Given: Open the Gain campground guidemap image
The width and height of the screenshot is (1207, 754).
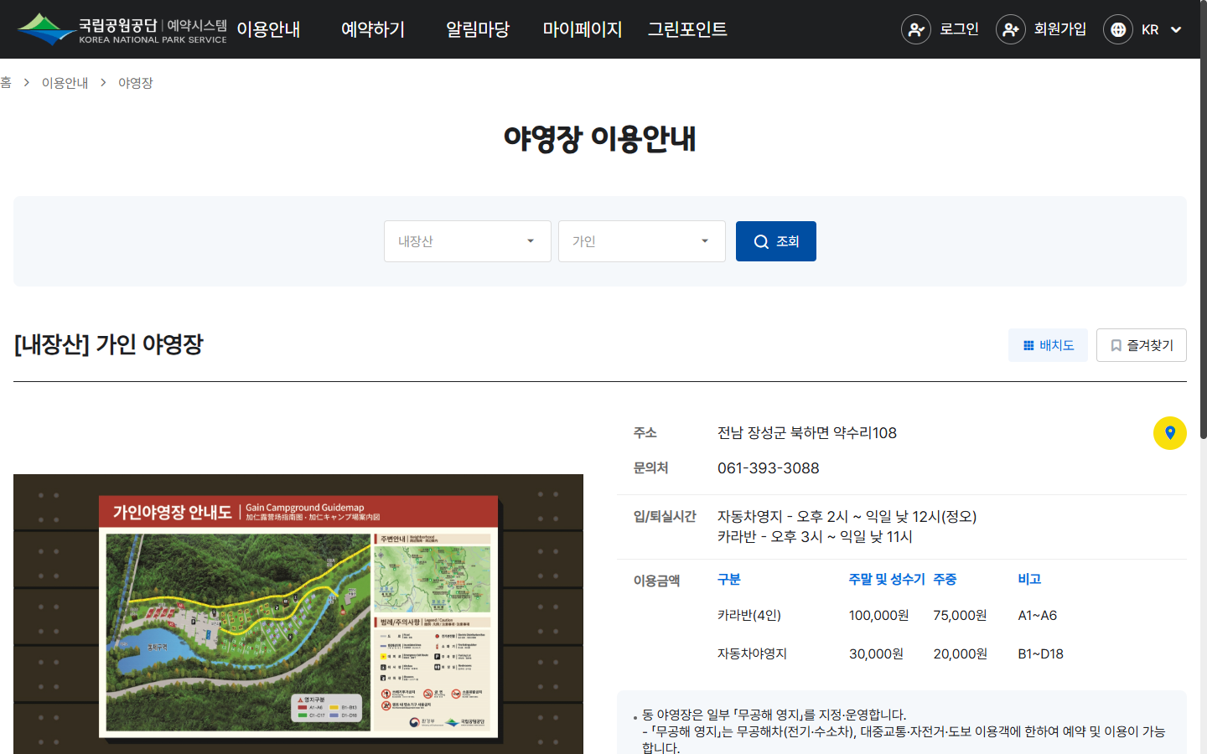Looking at the screenshot, I should 298,614.
